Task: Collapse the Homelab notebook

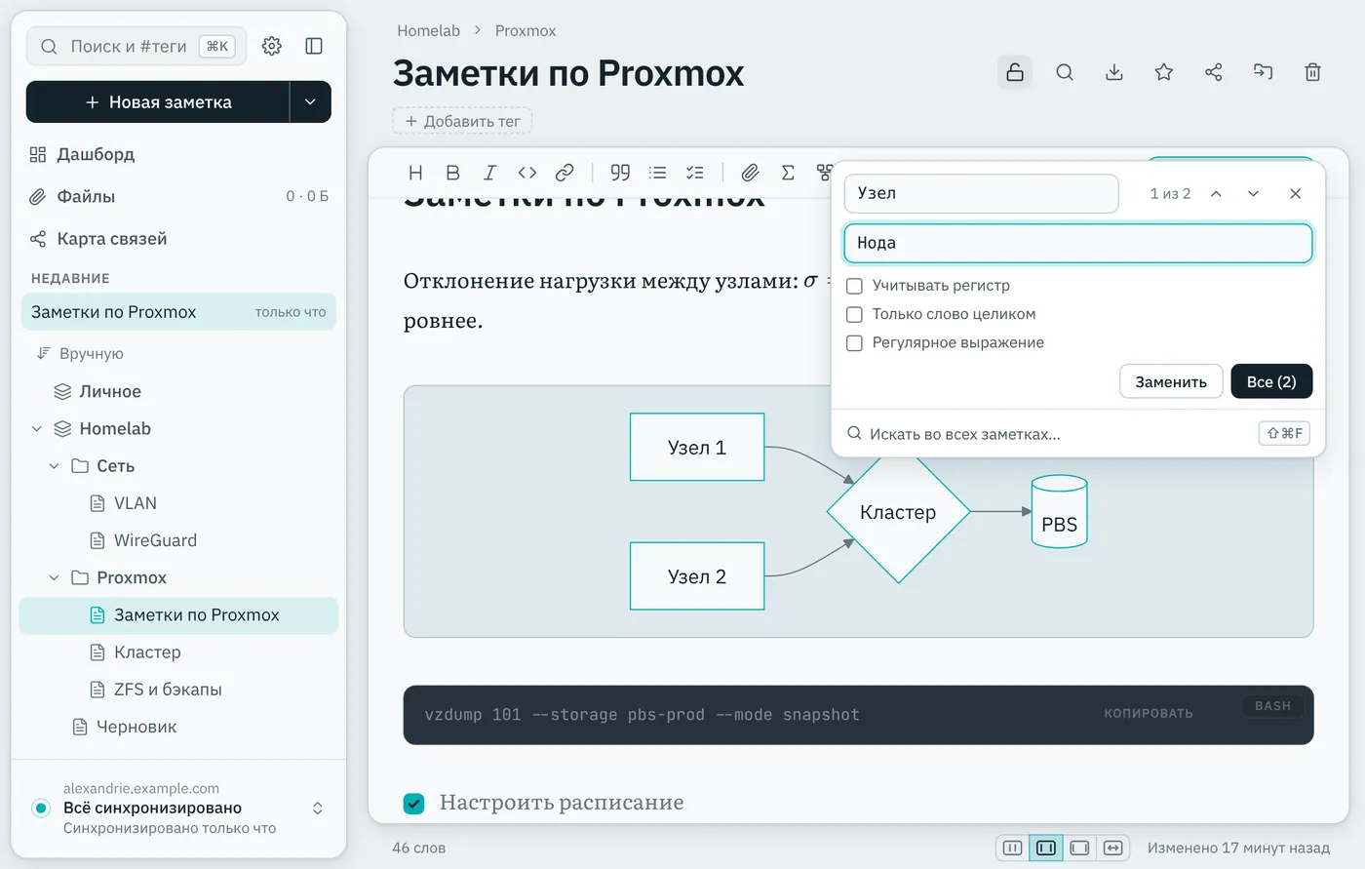Action: pos(37,429)
